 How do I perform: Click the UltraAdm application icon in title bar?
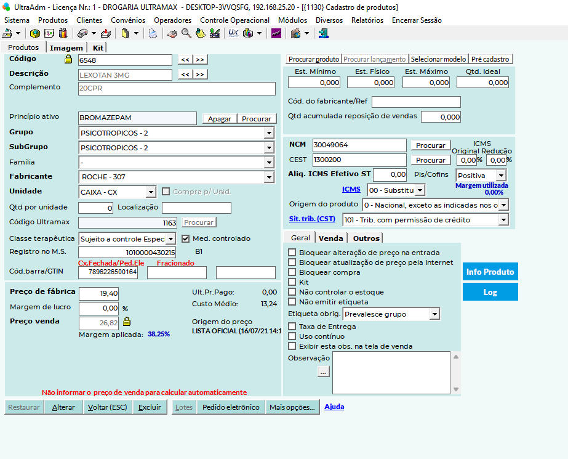[6, 7]
